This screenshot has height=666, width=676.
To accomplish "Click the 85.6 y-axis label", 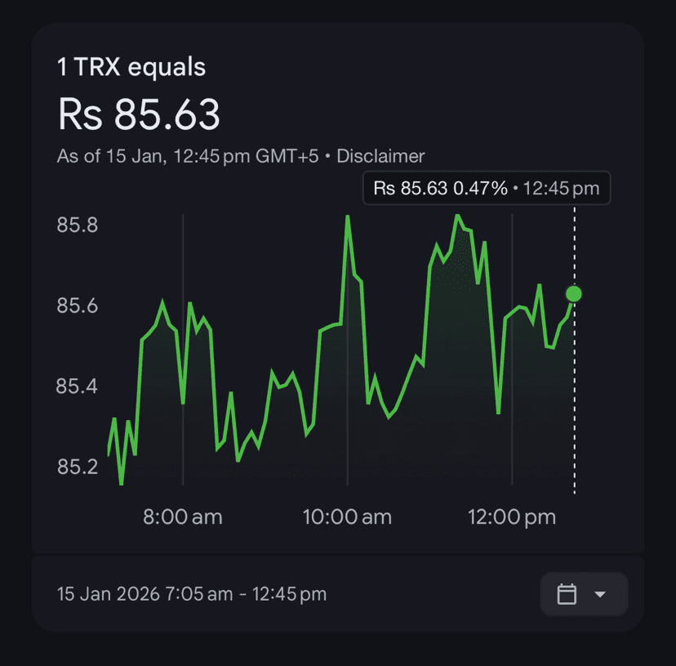I will (x=77, y=306).
